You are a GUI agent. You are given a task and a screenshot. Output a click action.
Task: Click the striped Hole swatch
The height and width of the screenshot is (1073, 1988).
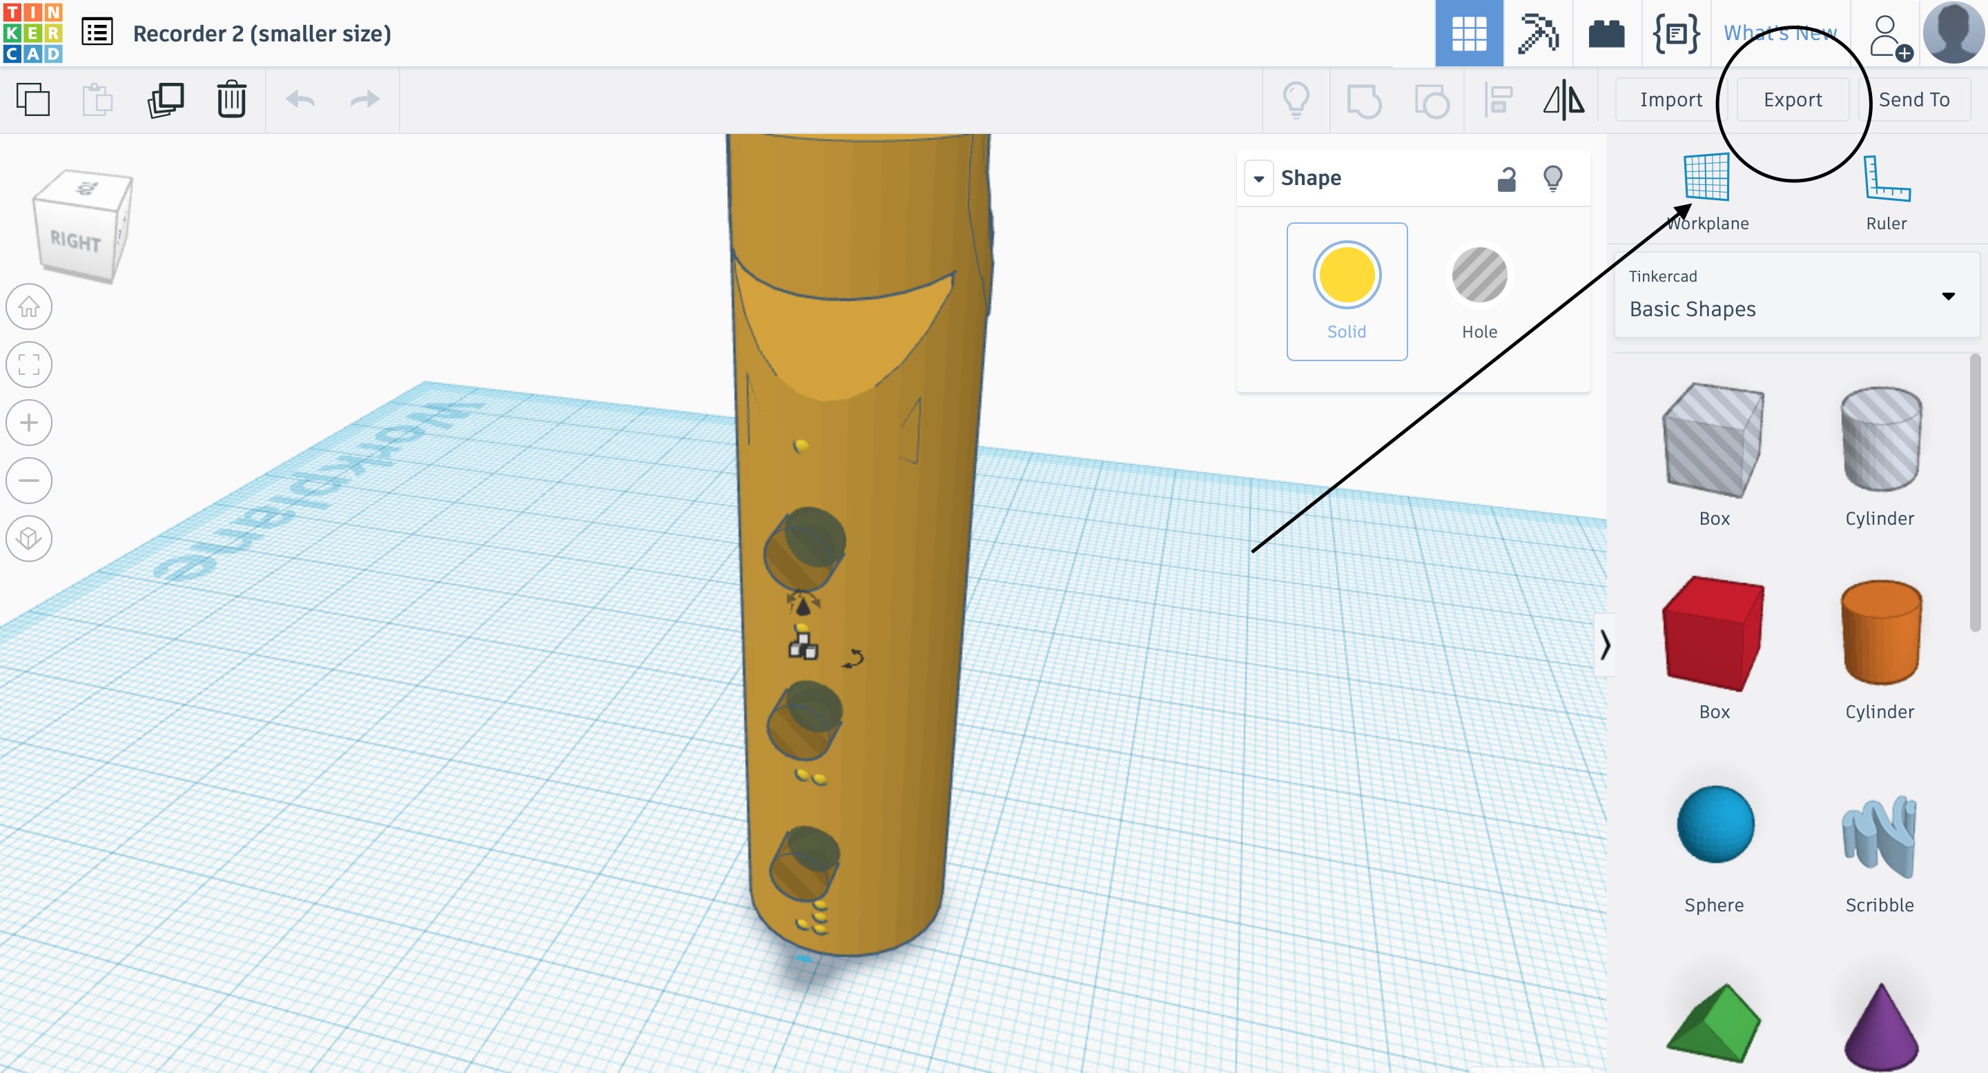[x=1479, y=275]
